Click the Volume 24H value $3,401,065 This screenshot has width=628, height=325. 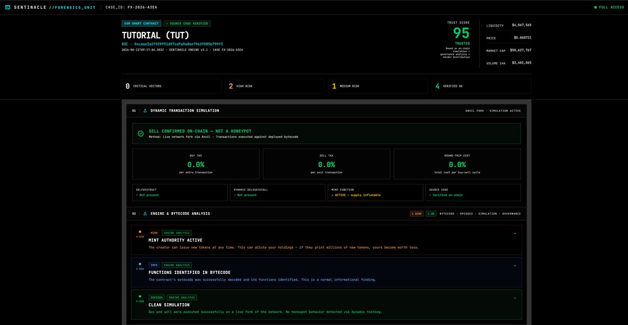(522, 63)
